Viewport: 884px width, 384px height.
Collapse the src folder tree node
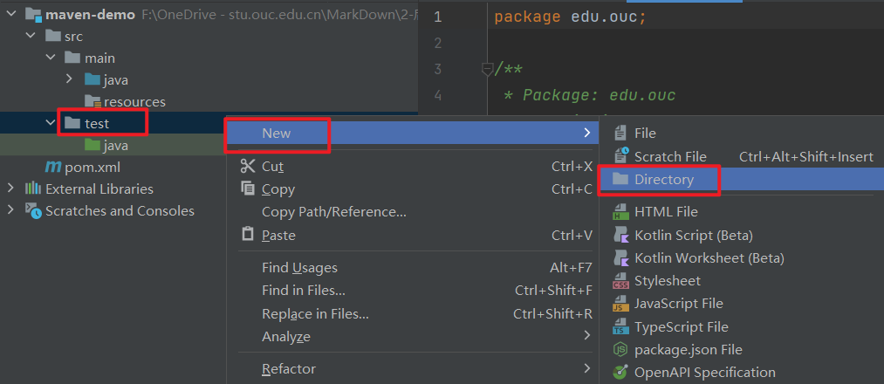tap(31, 36)
